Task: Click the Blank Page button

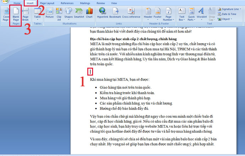Action: tap(16, 14)
